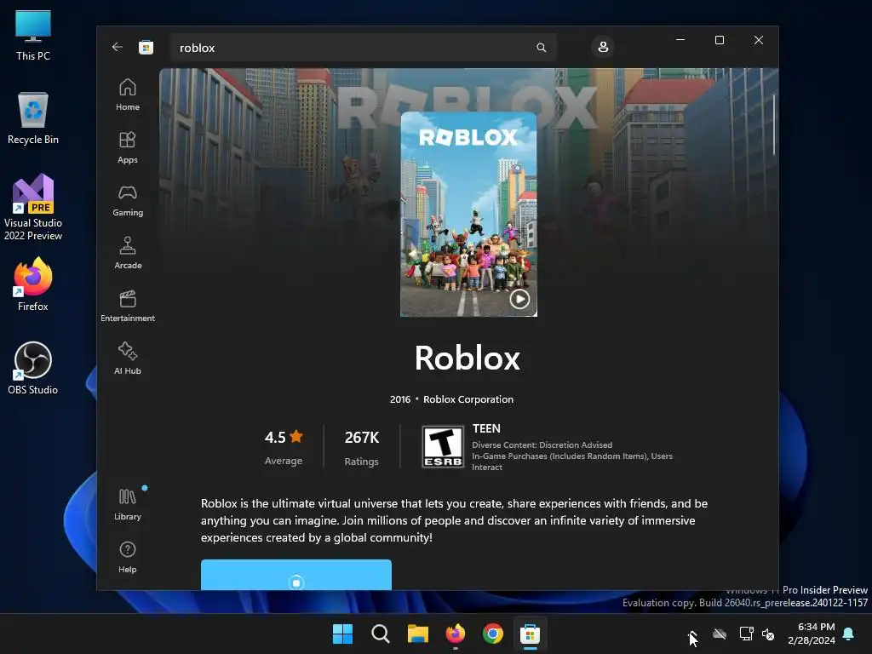Open the Library in the sidebar
This screenshot has width=872, height=654.
[x=128, y=504]
